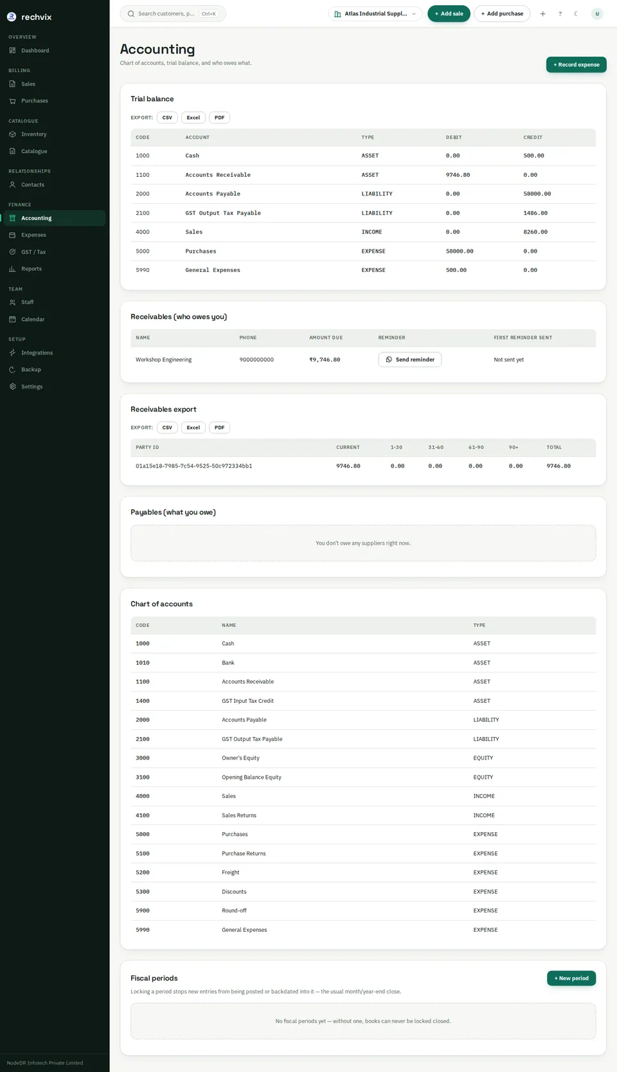Open Contacts via its person icon
617x1072 pixels.
click(12, 185)
